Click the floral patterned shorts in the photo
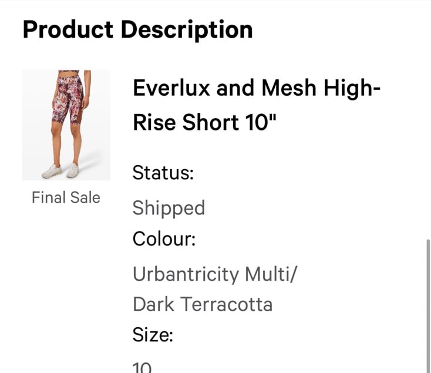The image size is (431, 373). (x=69, y=100)
